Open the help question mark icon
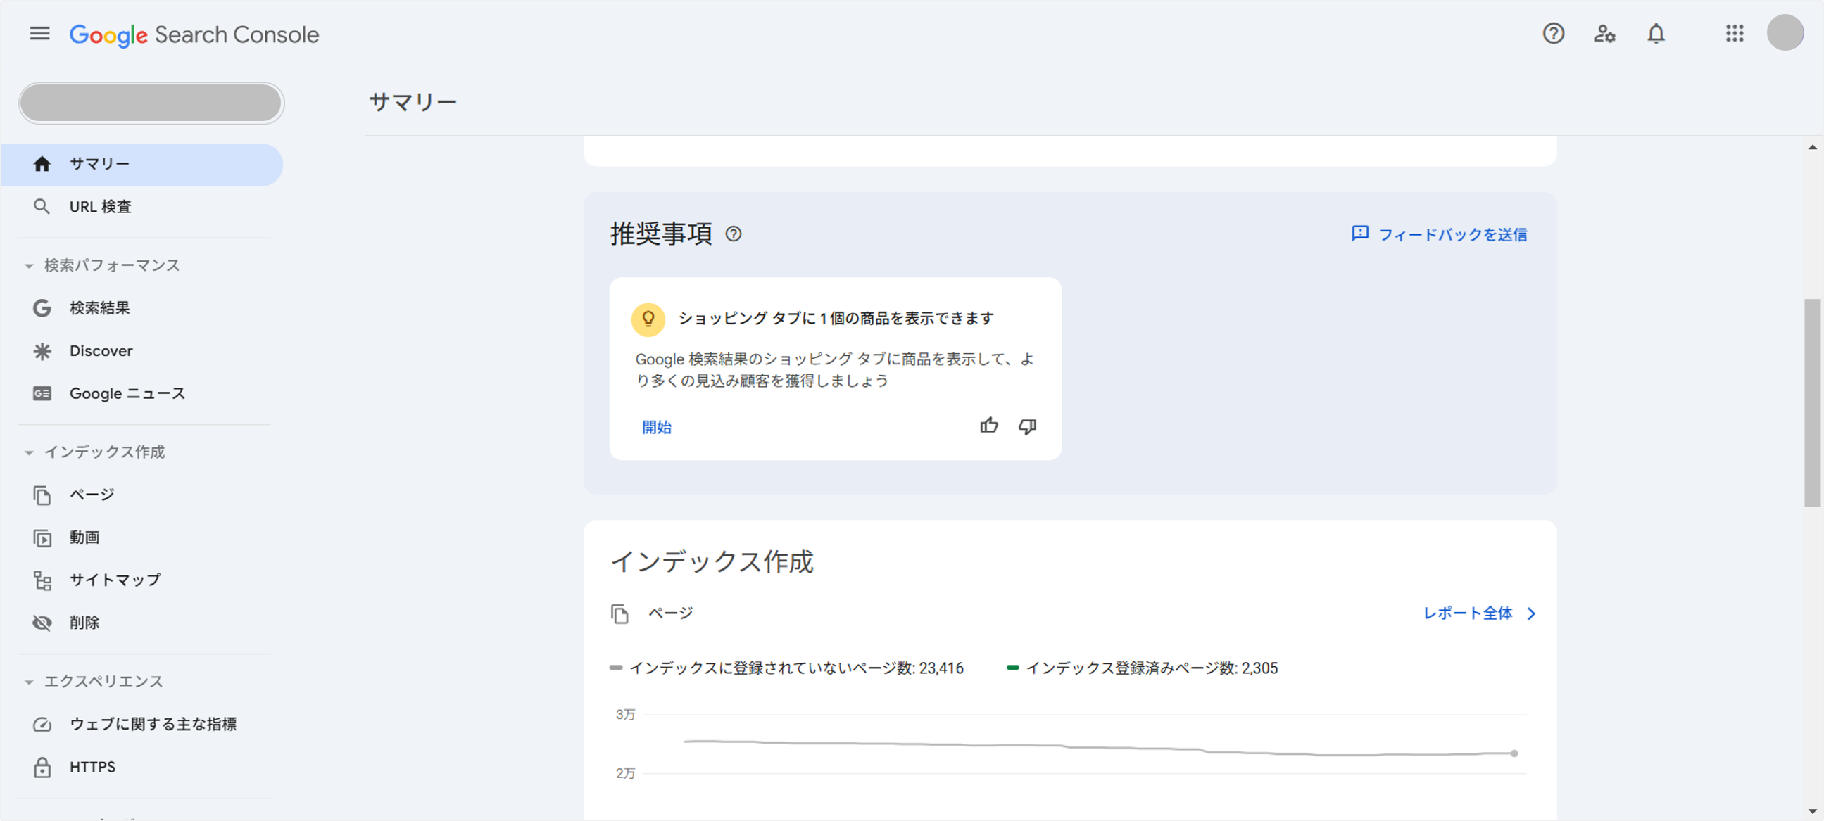Screen dimensions: 1824x821 (1553, 33)
